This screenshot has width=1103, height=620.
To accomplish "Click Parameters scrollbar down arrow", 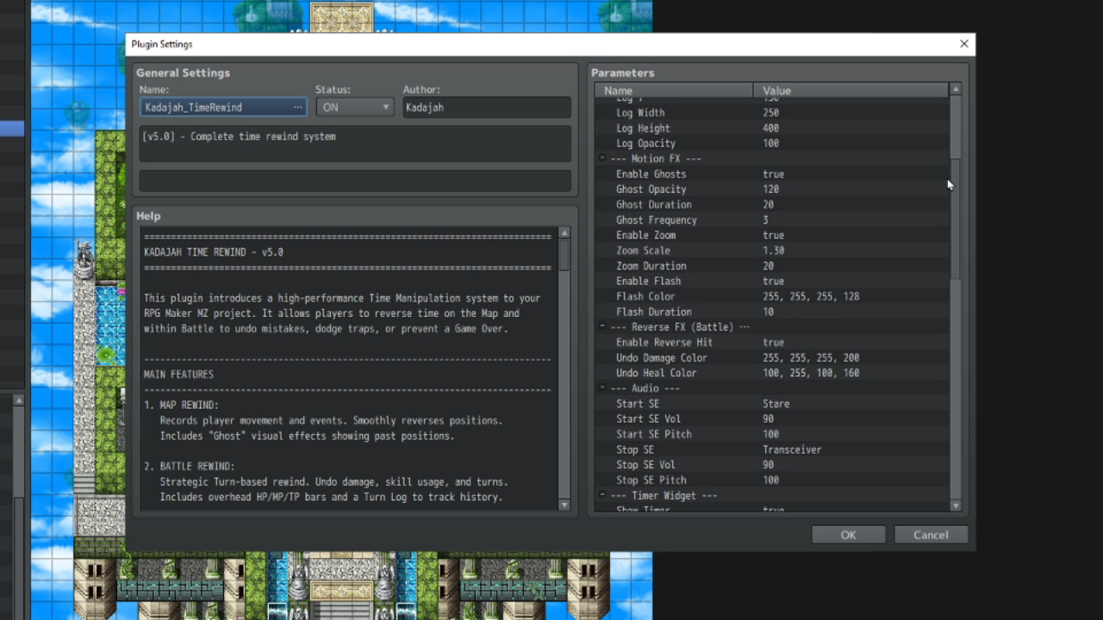I will [955, 505].
